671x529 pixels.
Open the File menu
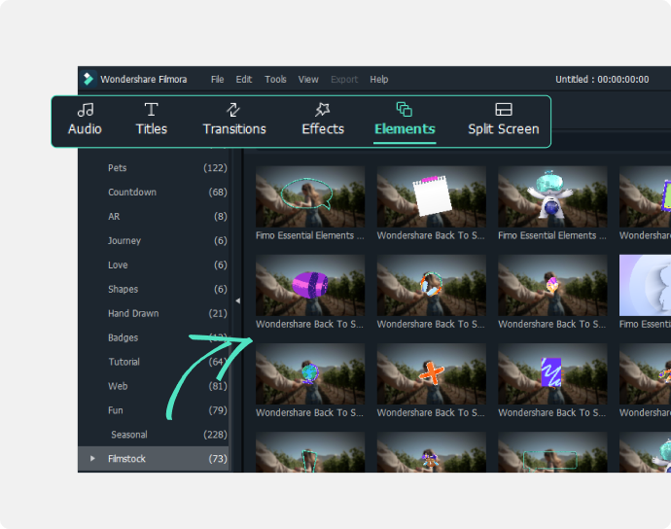[x=218, y=79]
